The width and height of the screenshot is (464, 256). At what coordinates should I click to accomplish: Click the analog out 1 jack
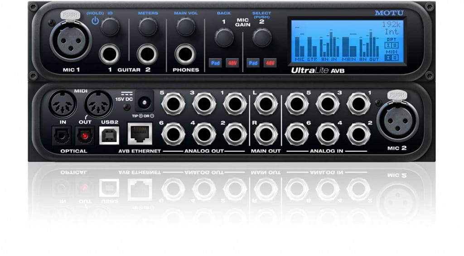click(x=235, y=104)
